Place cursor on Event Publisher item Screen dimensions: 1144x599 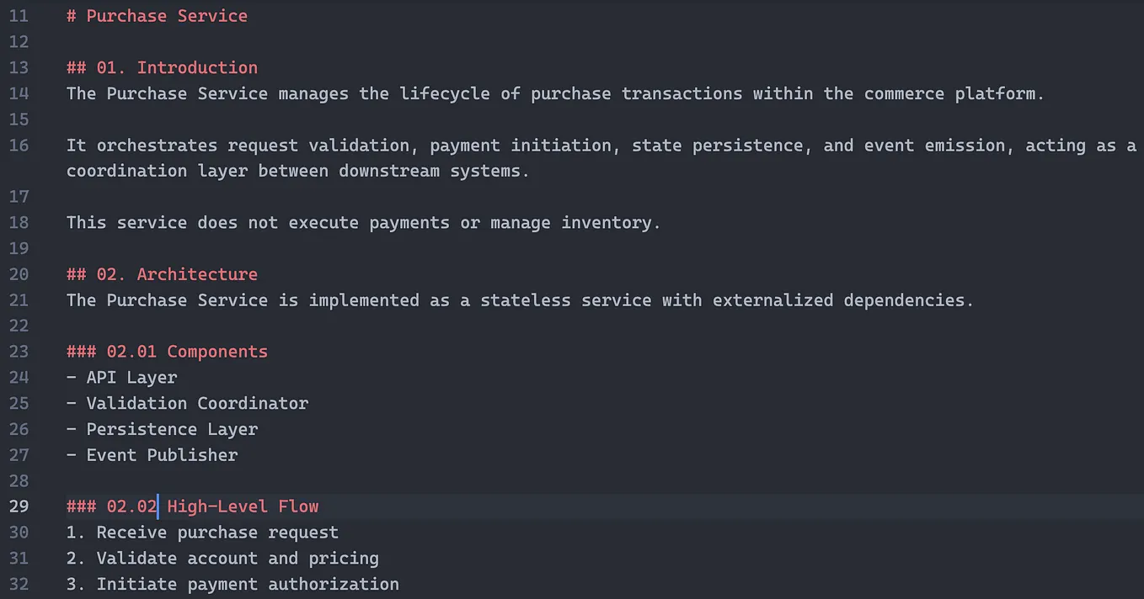(152, 455)
